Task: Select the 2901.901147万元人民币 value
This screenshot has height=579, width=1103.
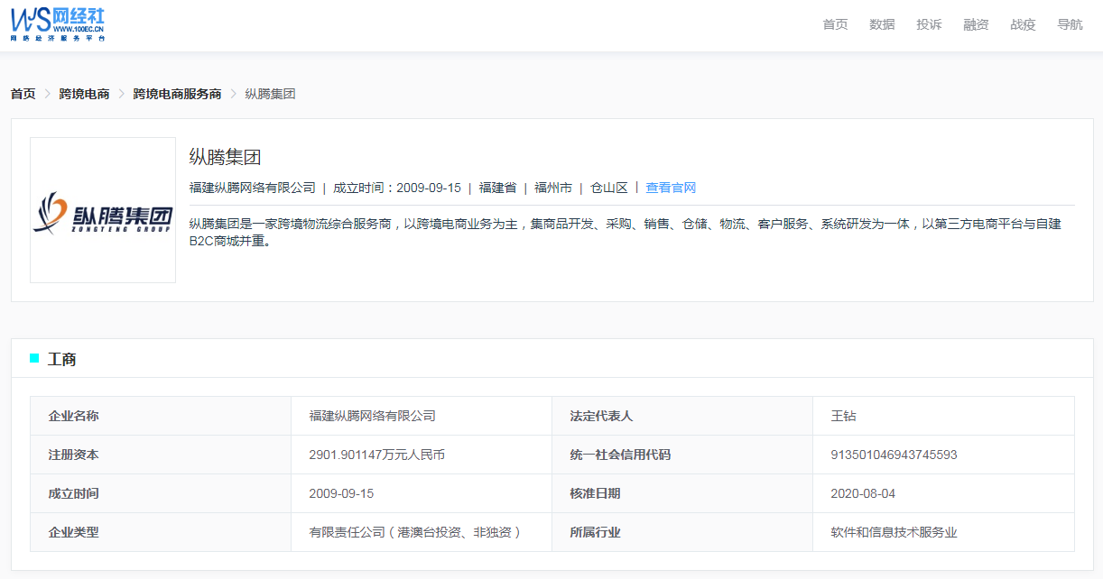Action: (376, 455)
